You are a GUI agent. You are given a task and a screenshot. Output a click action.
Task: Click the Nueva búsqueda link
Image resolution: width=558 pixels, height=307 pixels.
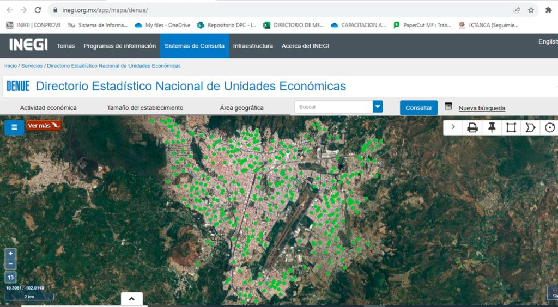[x=482, y=108]
